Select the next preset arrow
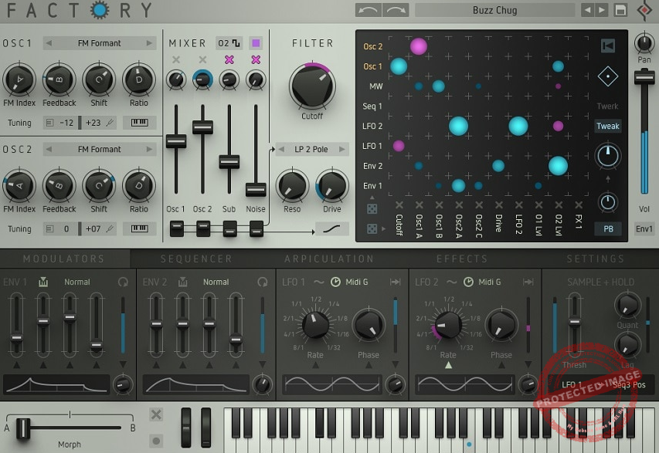659x453 pixels. click(602, 10)
